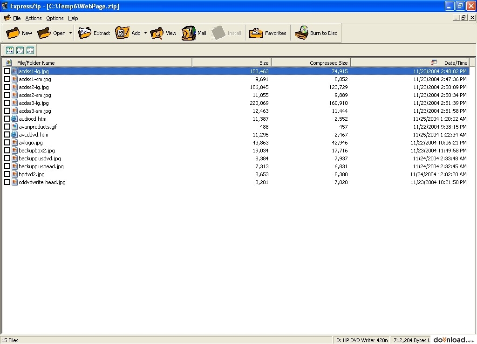
Task: Click the bpdvd2.jpg file icon
Action: point(14,174)
